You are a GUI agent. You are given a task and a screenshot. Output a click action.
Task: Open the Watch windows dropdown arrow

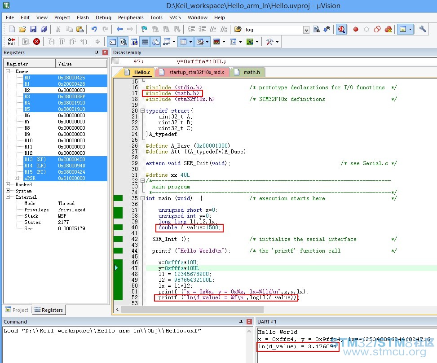(x=174, y=42)
